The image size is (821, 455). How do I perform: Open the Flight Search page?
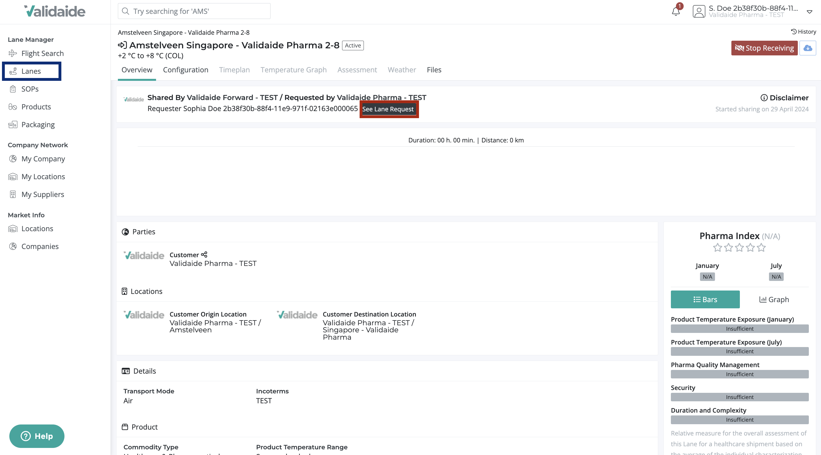coord(42,53)
